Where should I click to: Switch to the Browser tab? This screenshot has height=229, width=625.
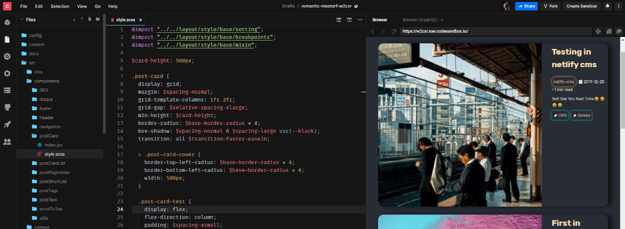coord(380,20)
